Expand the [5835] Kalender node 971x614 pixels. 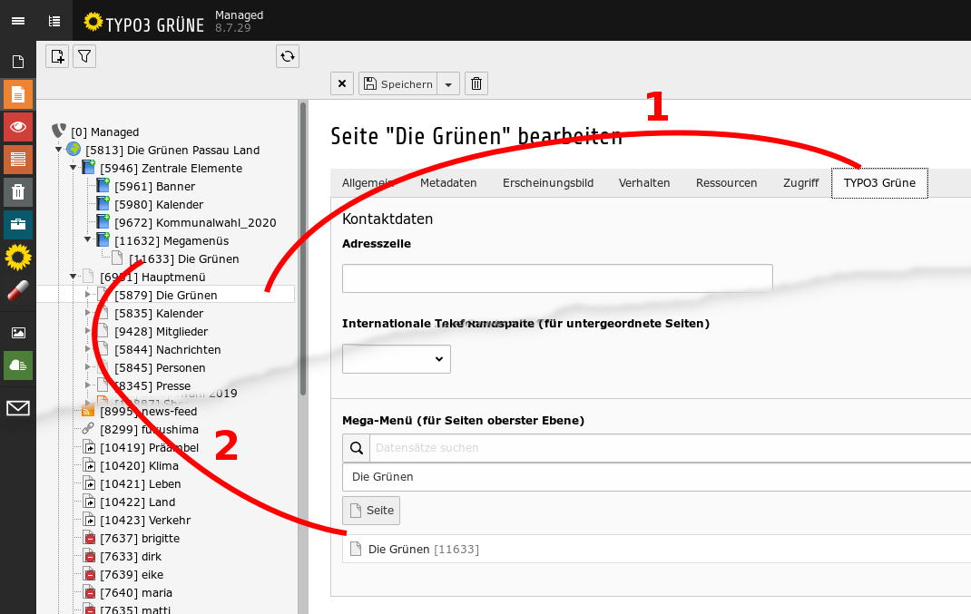[87, 313]
